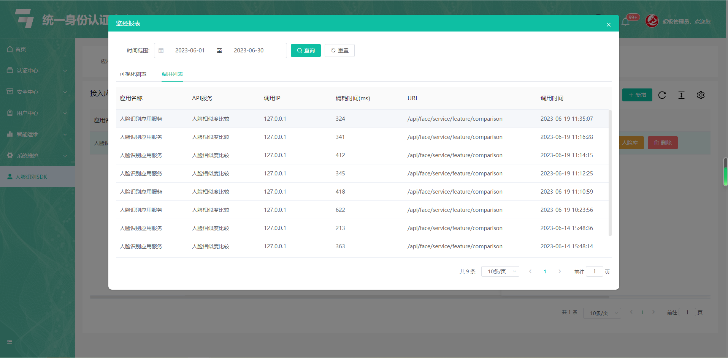Viewport: 728px width, 358px height.
Task: Select page 1 in dialog pagination
Action: tap(545, 271)
